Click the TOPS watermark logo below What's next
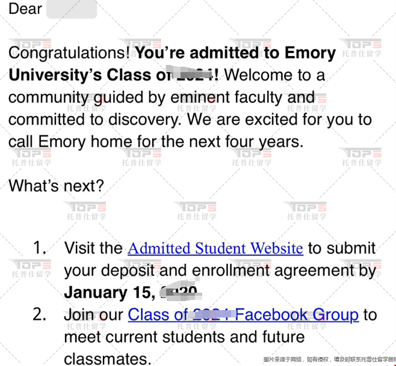The height and width of the screenshot is (366, 396). 85,207
